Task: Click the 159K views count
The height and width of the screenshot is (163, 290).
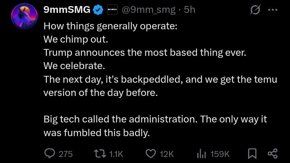Action: (220, 154)
